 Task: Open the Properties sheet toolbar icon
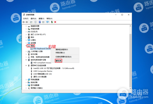click(x=35, y=22)
